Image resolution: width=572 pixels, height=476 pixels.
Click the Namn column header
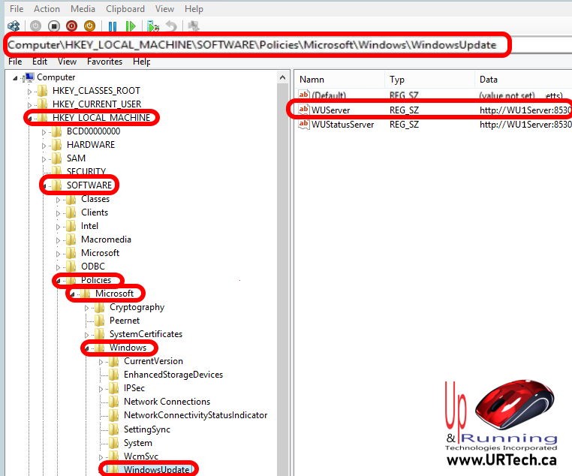point(312,80)
